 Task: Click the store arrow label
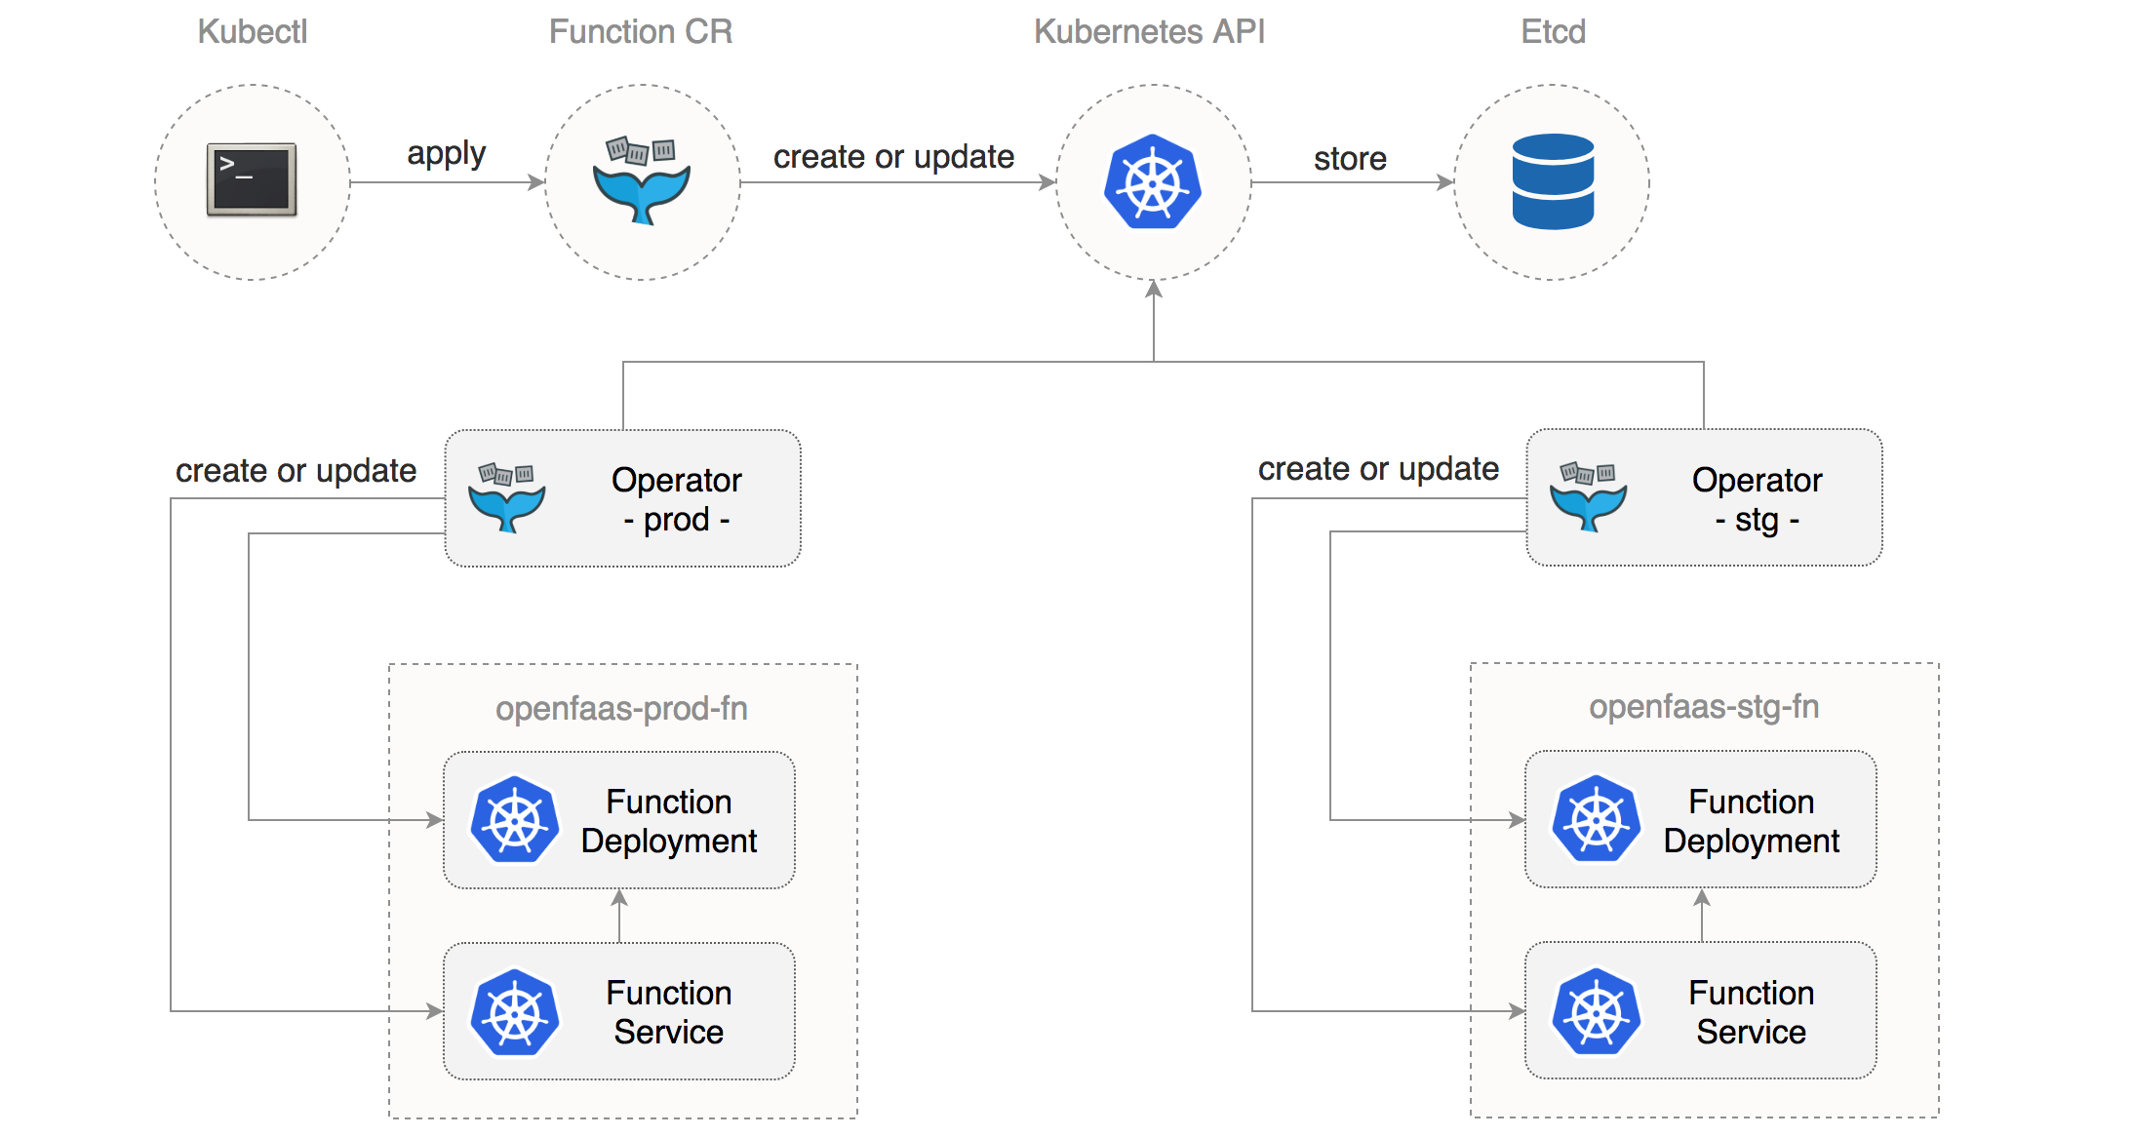pos(1350,158)
